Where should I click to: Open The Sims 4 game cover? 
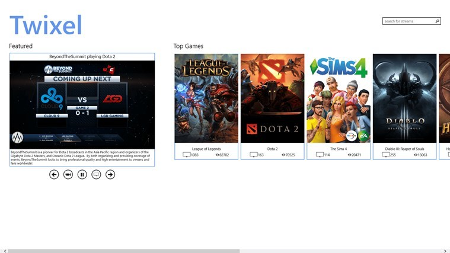(339, 98)
